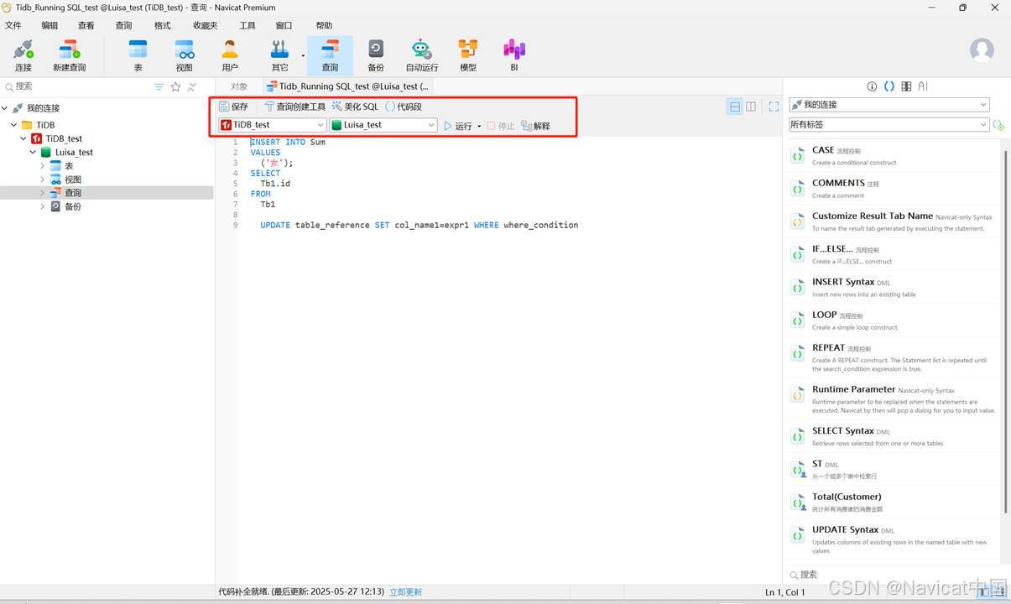Click the 保存 (Save) button

[x=233, y=107]
